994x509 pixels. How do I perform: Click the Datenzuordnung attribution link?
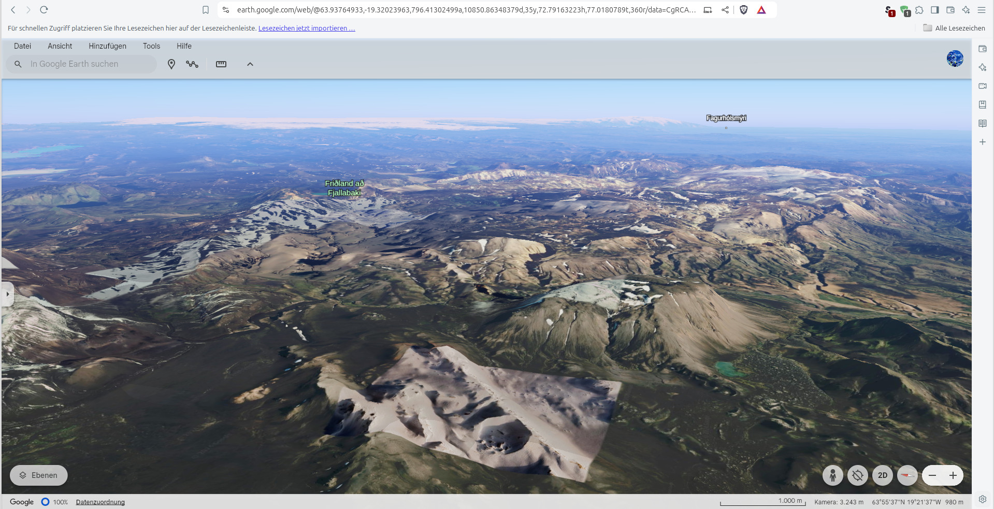click(100, 502)
